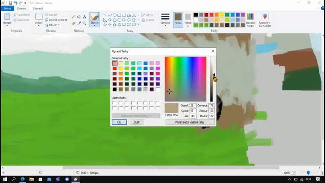Click the zoom slider handle in status bar

308,173
